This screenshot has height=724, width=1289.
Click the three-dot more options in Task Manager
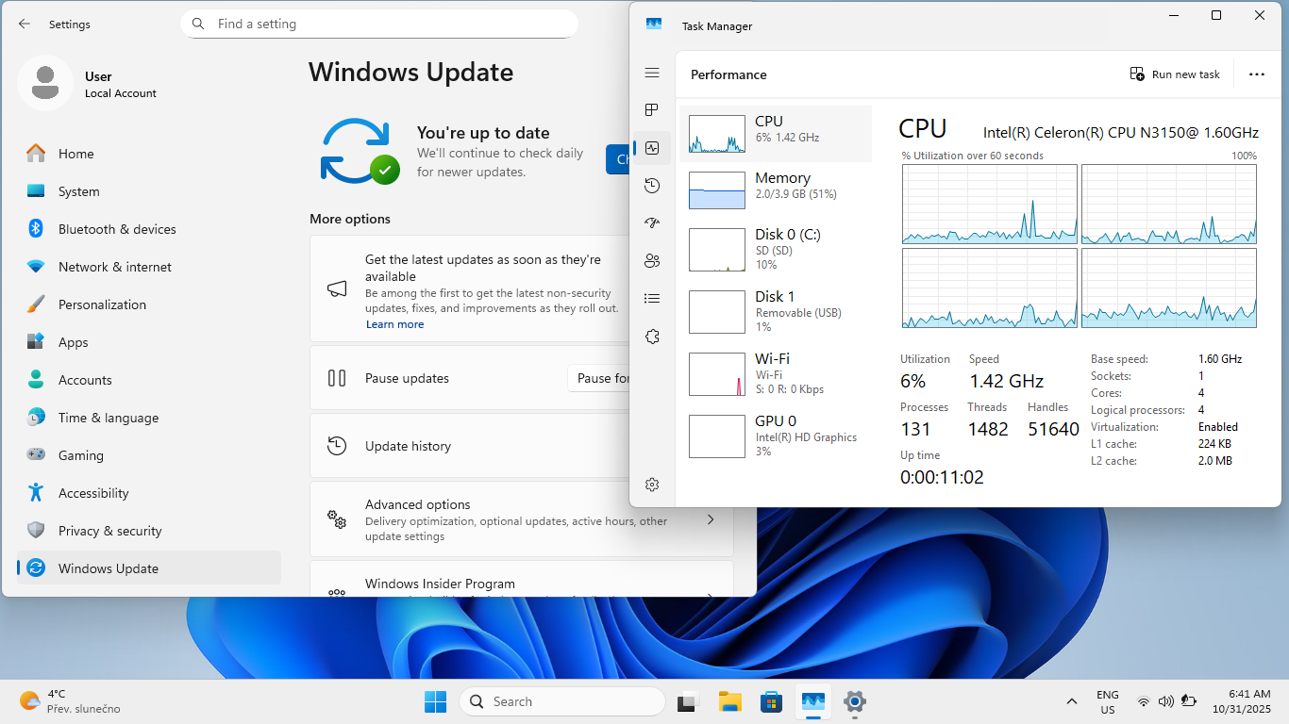click(1257, 74)
